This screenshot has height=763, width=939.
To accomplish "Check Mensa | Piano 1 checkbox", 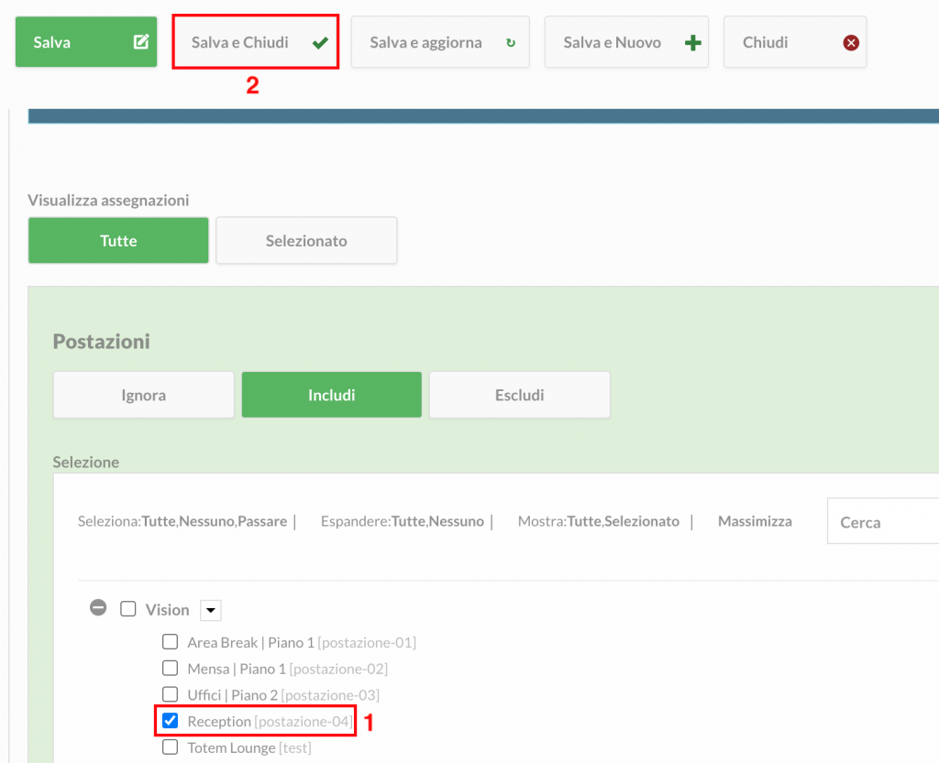I will [x=170, y=668].
